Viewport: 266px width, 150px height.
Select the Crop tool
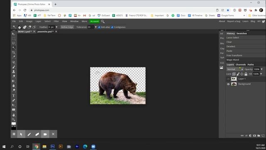pyautogui.click(x=14, y=52)
